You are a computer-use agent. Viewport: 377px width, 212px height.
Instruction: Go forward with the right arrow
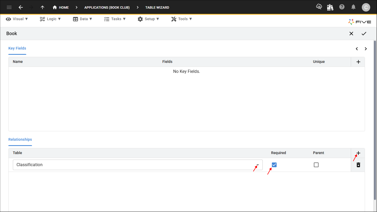click(x=31, y=7)
